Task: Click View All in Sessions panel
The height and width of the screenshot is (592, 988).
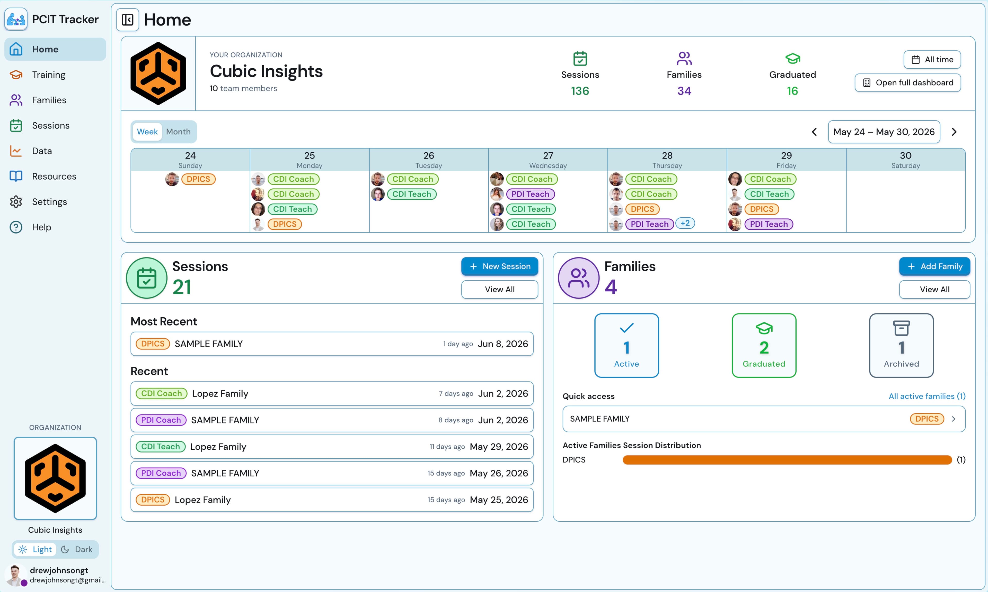Action: tap(500, 289)
